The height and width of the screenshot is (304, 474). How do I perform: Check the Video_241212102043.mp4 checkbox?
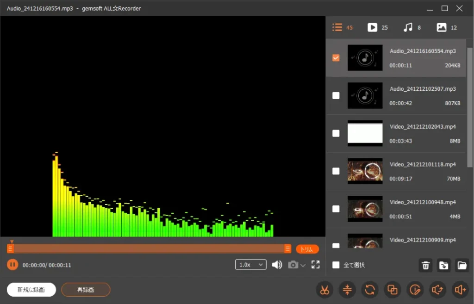pos(336,133)
